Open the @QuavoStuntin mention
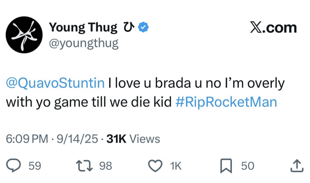The width and height of the screenshot is (310, 183). point(55,83)
